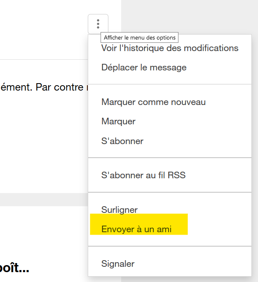Choose Marquer comme nouveau

pyautogui.click(x=153, y=102)
